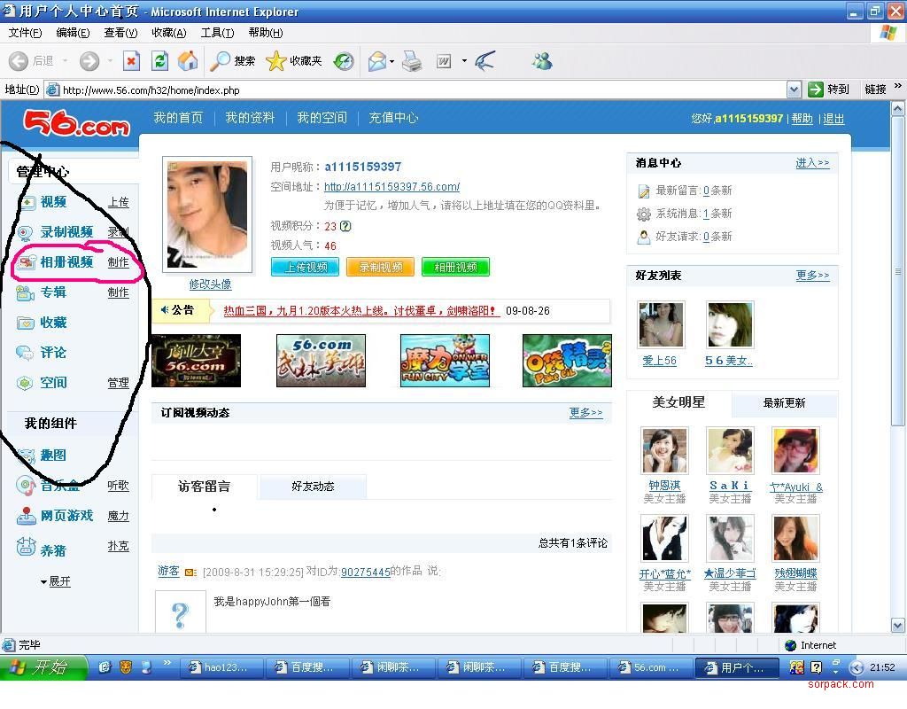Open the History toolbar icon
The height and width of the screenshot is (709, 907).
click(344, 60)
